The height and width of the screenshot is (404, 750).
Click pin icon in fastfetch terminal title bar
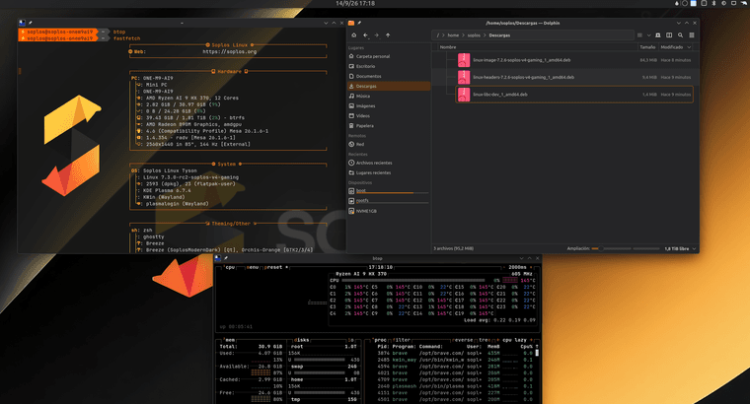31,23
